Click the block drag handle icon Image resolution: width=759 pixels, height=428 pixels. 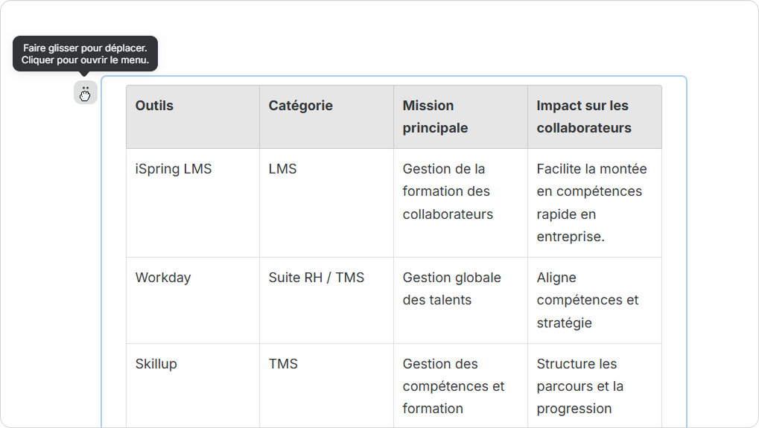(x=86, y=93)
